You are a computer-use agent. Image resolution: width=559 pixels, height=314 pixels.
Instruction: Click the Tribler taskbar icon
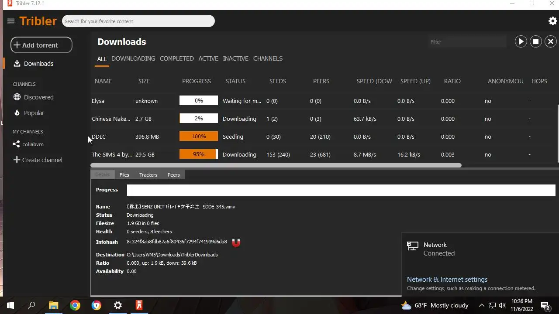(139, 305)
